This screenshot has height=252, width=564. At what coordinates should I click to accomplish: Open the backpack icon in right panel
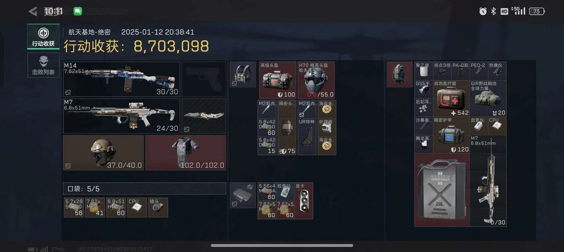(399, 75)
